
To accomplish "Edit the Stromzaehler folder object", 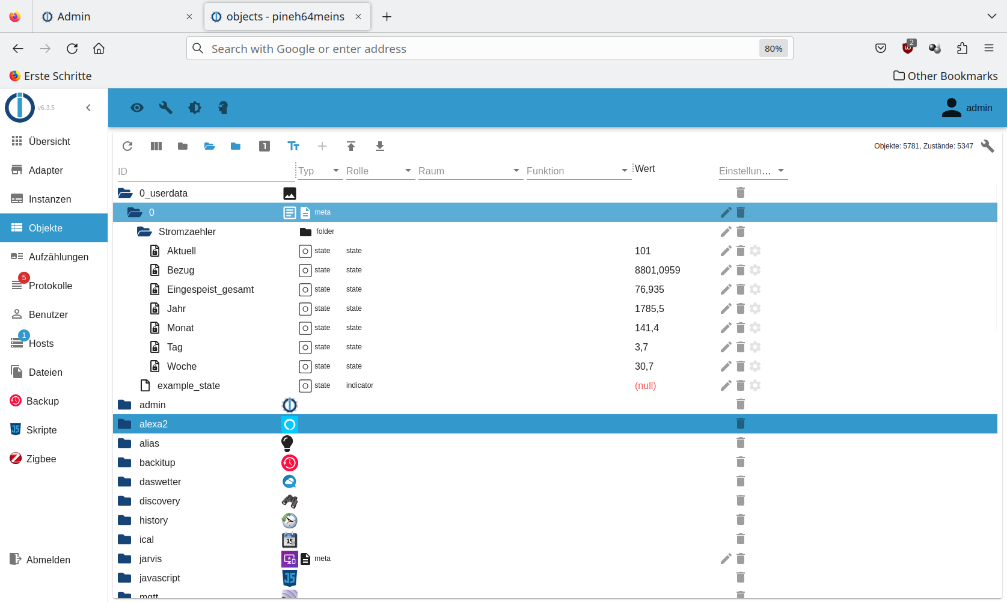I will click(726, 231).
